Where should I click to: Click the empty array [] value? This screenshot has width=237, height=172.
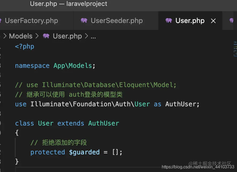coord(115,152)
